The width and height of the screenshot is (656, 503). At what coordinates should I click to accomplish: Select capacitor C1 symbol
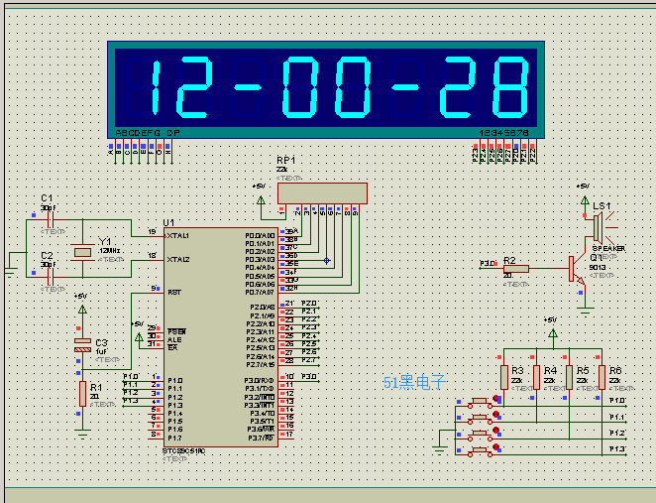coord(51,219)
